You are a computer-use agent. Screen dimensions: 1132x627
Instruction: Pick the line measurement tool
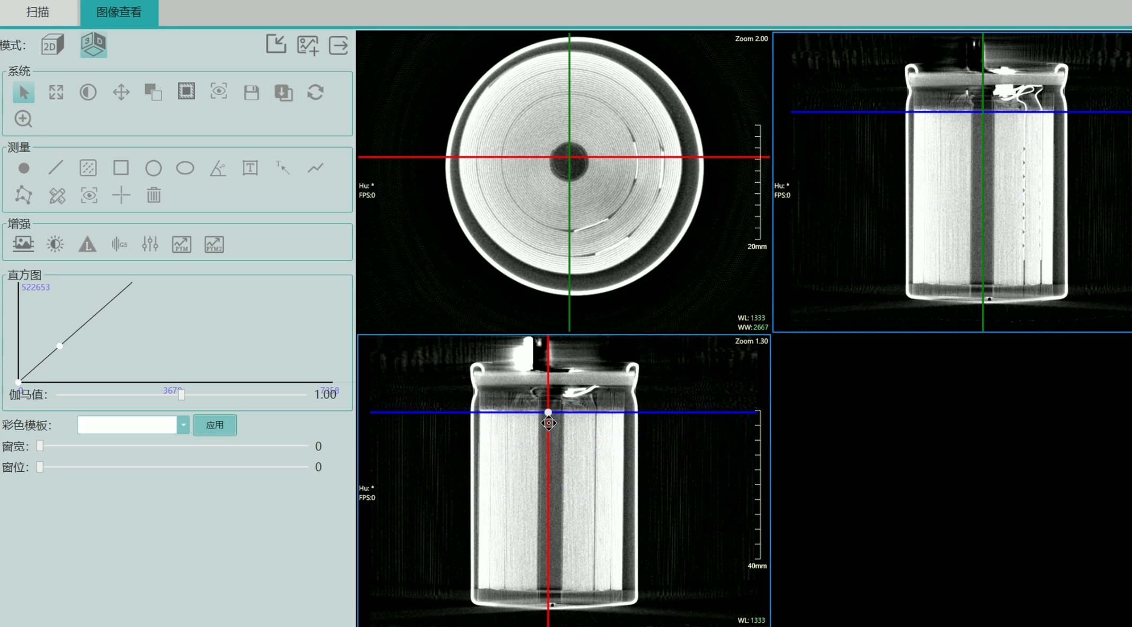pyautogui.click(x=56, y=168)
